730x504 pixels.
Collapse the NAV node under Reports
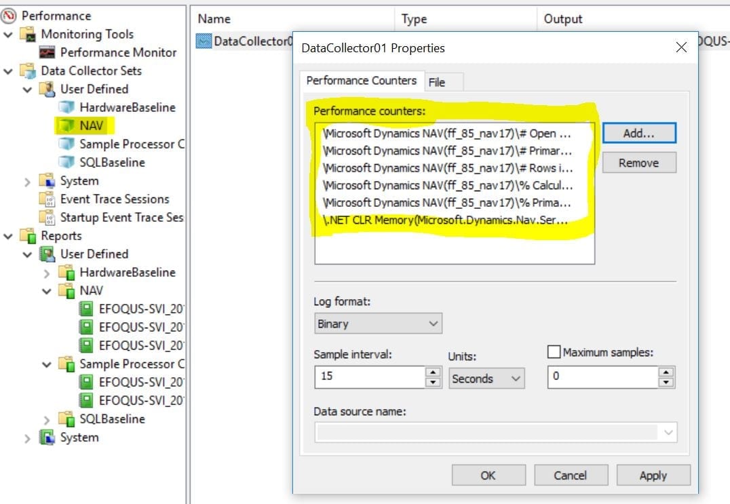tap(46, 291)
